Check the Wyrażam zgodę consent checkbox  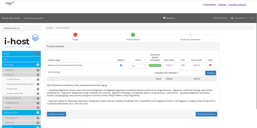[x=48, y=101]
